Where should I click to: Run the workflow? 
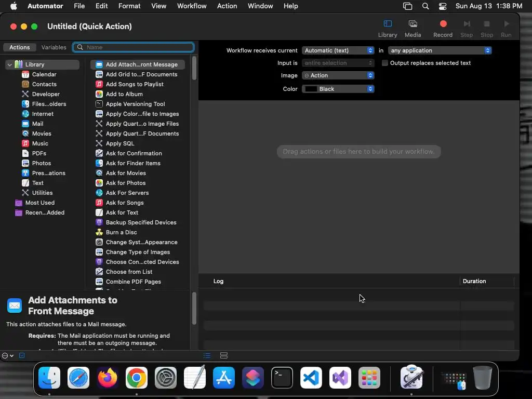[506, 29]
